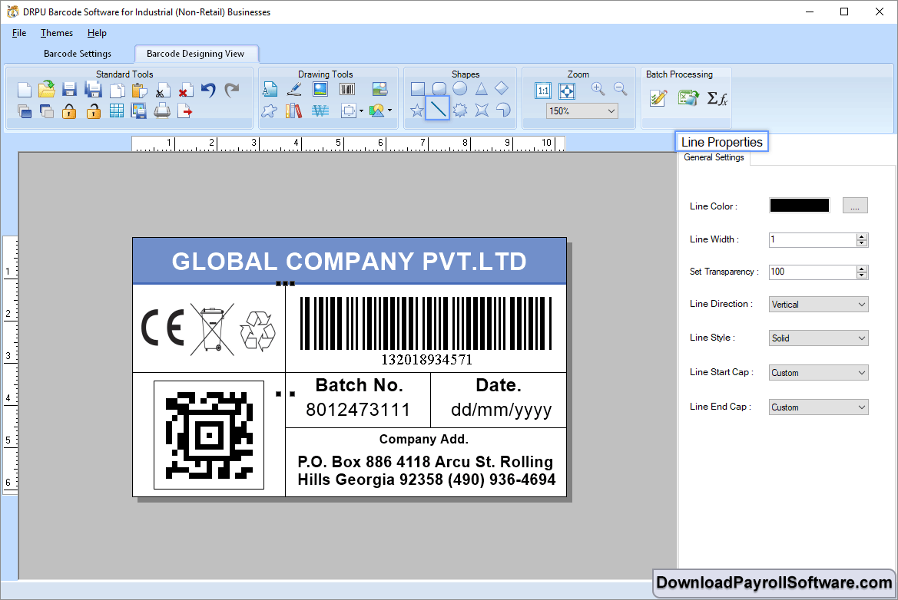Open the Batch Processing Excel import icon

(688, 97)
